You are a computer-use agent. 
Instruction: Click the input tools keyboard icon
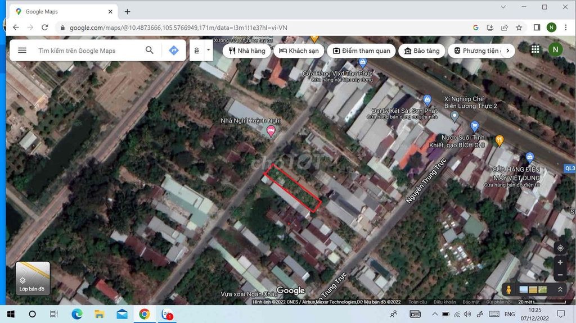pos(196,51)
